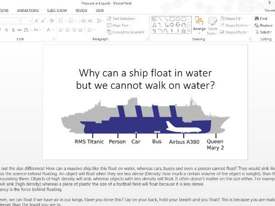This screenshot has height=206, width=275.
Task: Open the Animations ribbon tab
Action: pyautogui.click(x=28, y=10)
